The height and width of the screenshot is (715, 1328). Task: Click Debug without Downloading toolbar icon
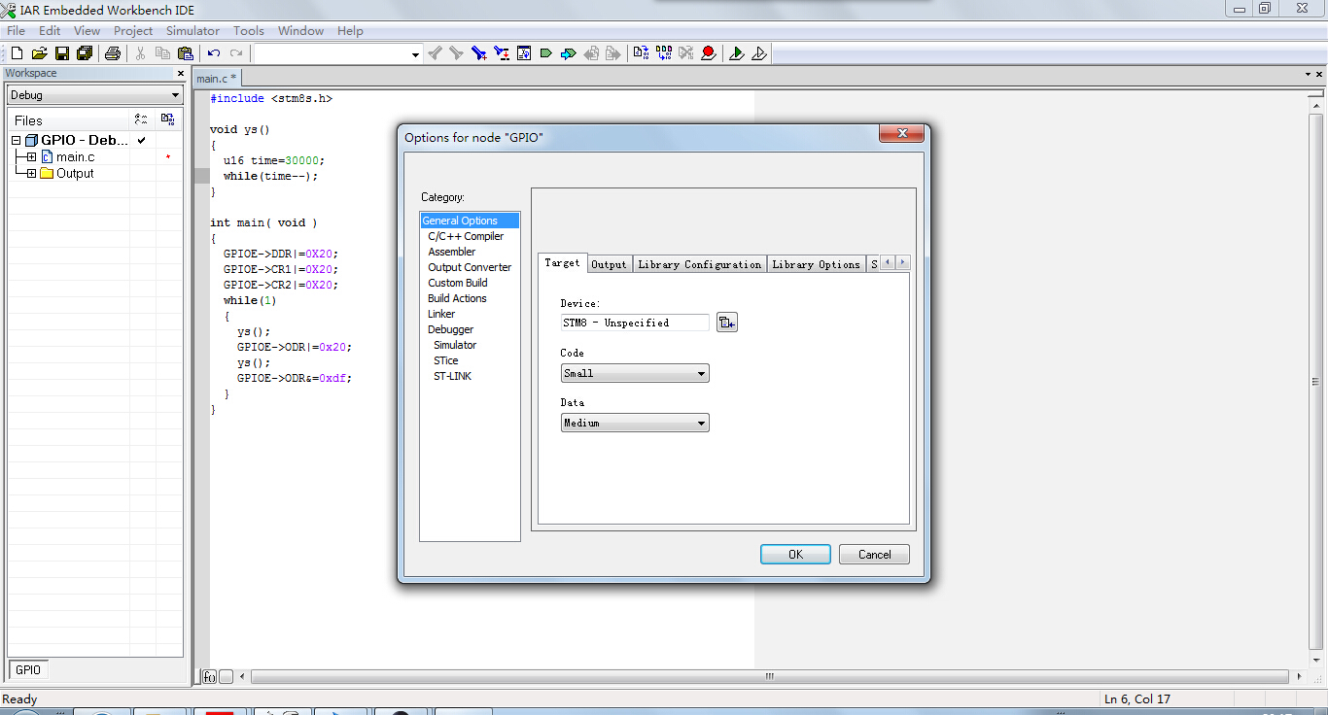point(759,53)
